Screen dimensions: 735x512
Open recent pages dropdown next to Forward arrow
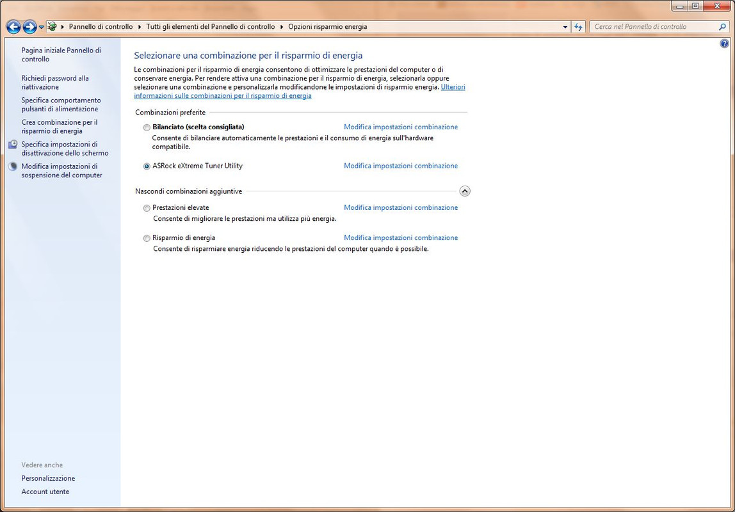[41, 27]
